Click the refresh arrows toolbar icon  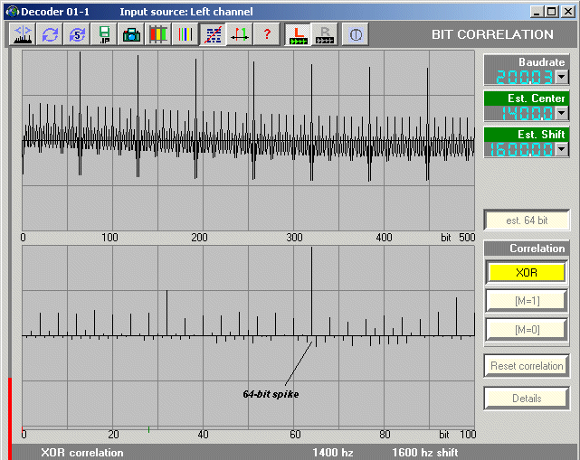[x=50, y=34]
